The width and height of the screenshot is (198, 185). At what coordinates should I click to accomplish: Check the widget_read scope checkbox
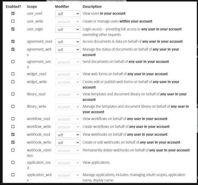[13, 74]
